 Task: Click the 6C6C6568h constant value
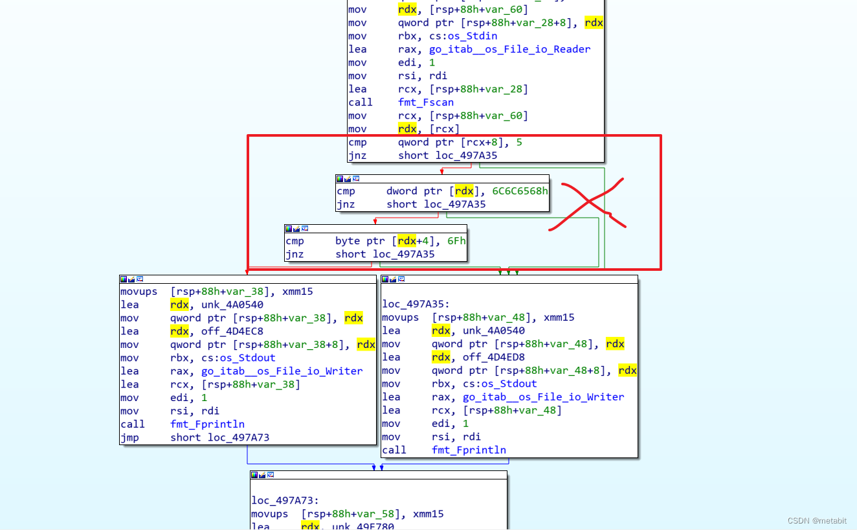pyautogui.click(x=520, y=191)
